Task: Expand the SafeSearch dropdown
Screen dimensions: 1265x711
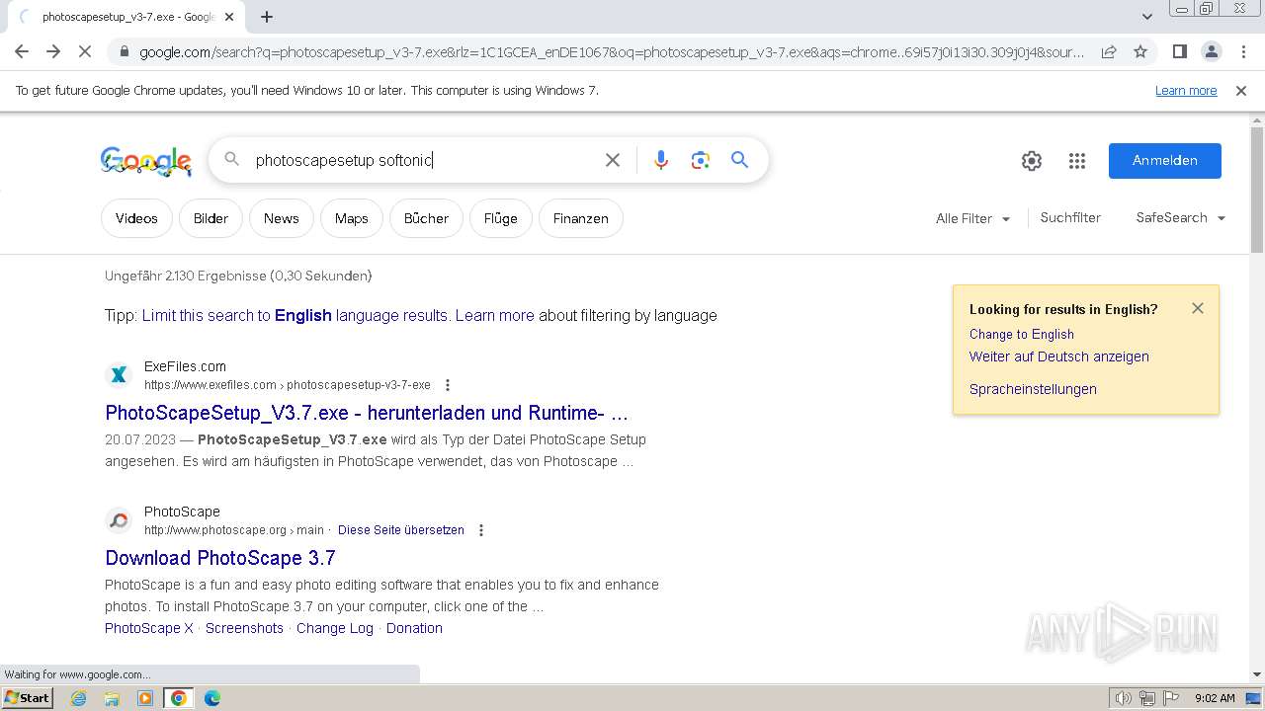Action: click(1181, 217)
